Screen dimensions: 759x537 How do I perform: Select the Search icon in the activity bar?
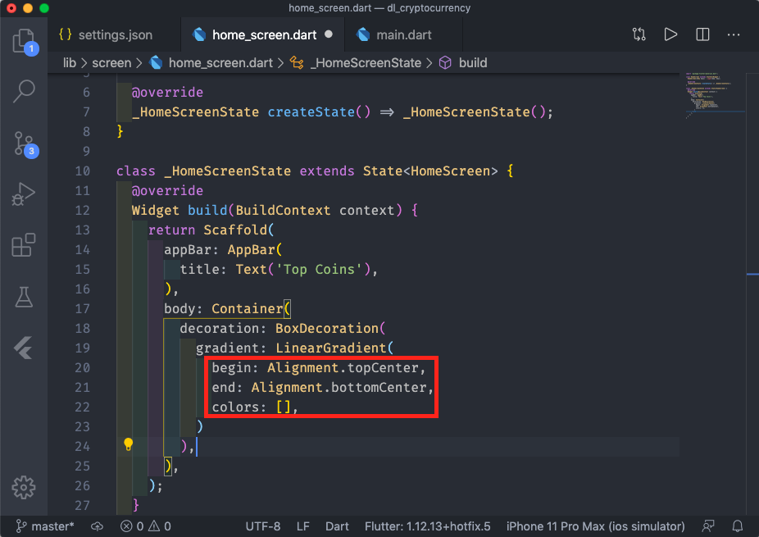pos(24,90)
